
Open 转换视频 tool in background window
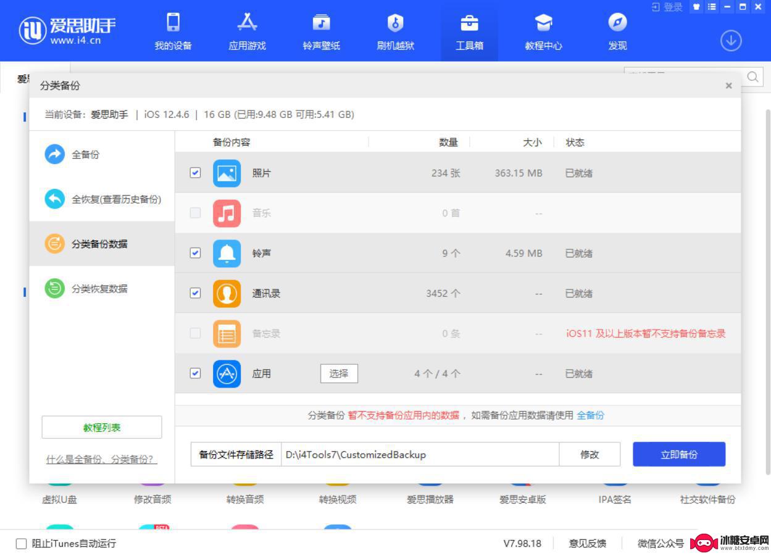coord(338,499)
